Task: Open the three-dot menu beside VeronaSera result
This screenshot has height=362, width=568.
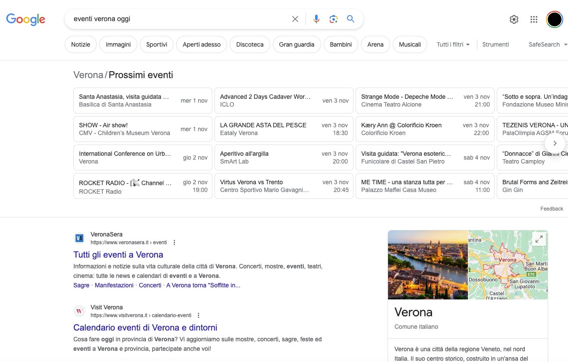Action: click(174, 242)
